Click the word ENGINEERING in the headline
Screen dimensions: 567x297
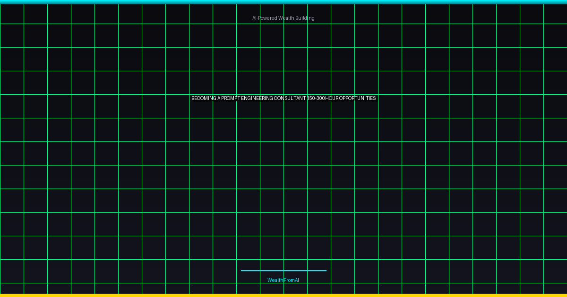point(257,99)
